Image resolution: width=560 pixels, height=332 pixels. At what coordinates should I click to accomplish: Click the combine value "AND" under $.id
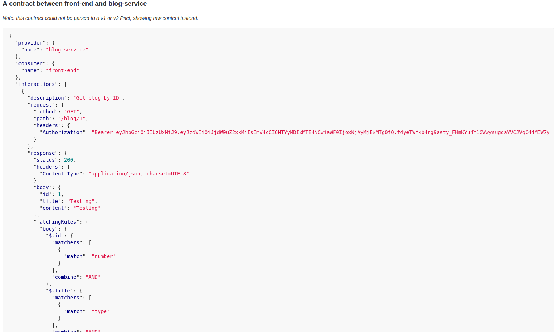click(93, 277)
